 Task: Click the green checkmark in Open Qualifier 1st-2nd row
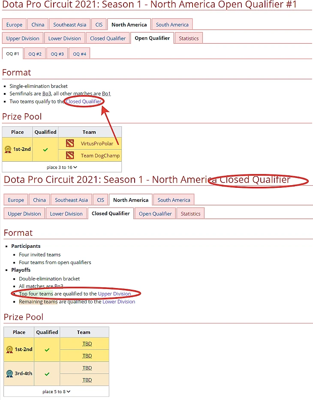45,150
